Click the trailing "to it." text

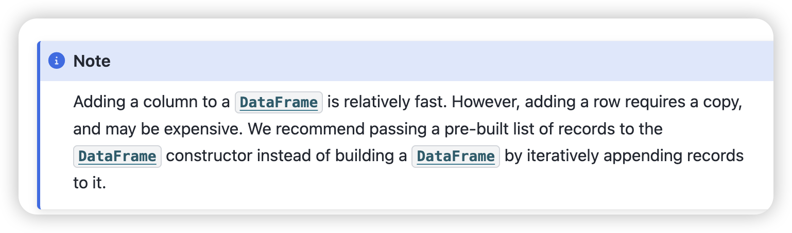(90, 183)
